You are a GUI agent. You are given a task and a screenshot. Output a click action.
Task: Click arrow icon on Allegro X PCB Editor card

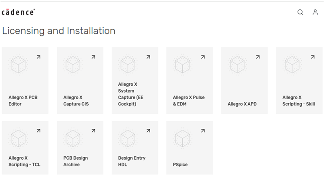[38, 57]
